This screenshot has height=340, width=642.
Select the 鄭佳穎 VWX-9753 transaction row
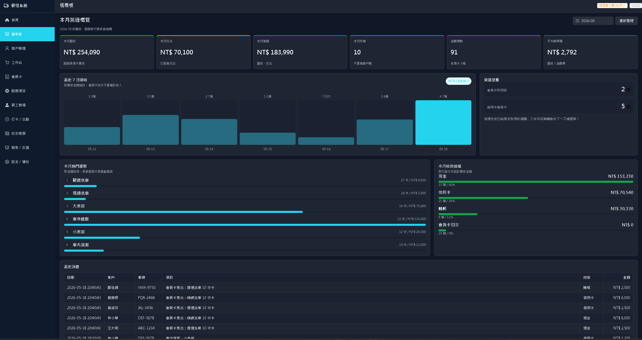(349, 288)
